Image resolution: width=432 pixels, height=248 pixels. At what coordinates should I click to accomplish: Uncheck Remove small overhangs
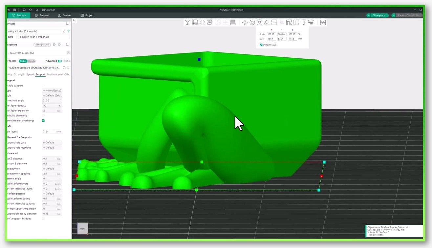coord(43,120)
